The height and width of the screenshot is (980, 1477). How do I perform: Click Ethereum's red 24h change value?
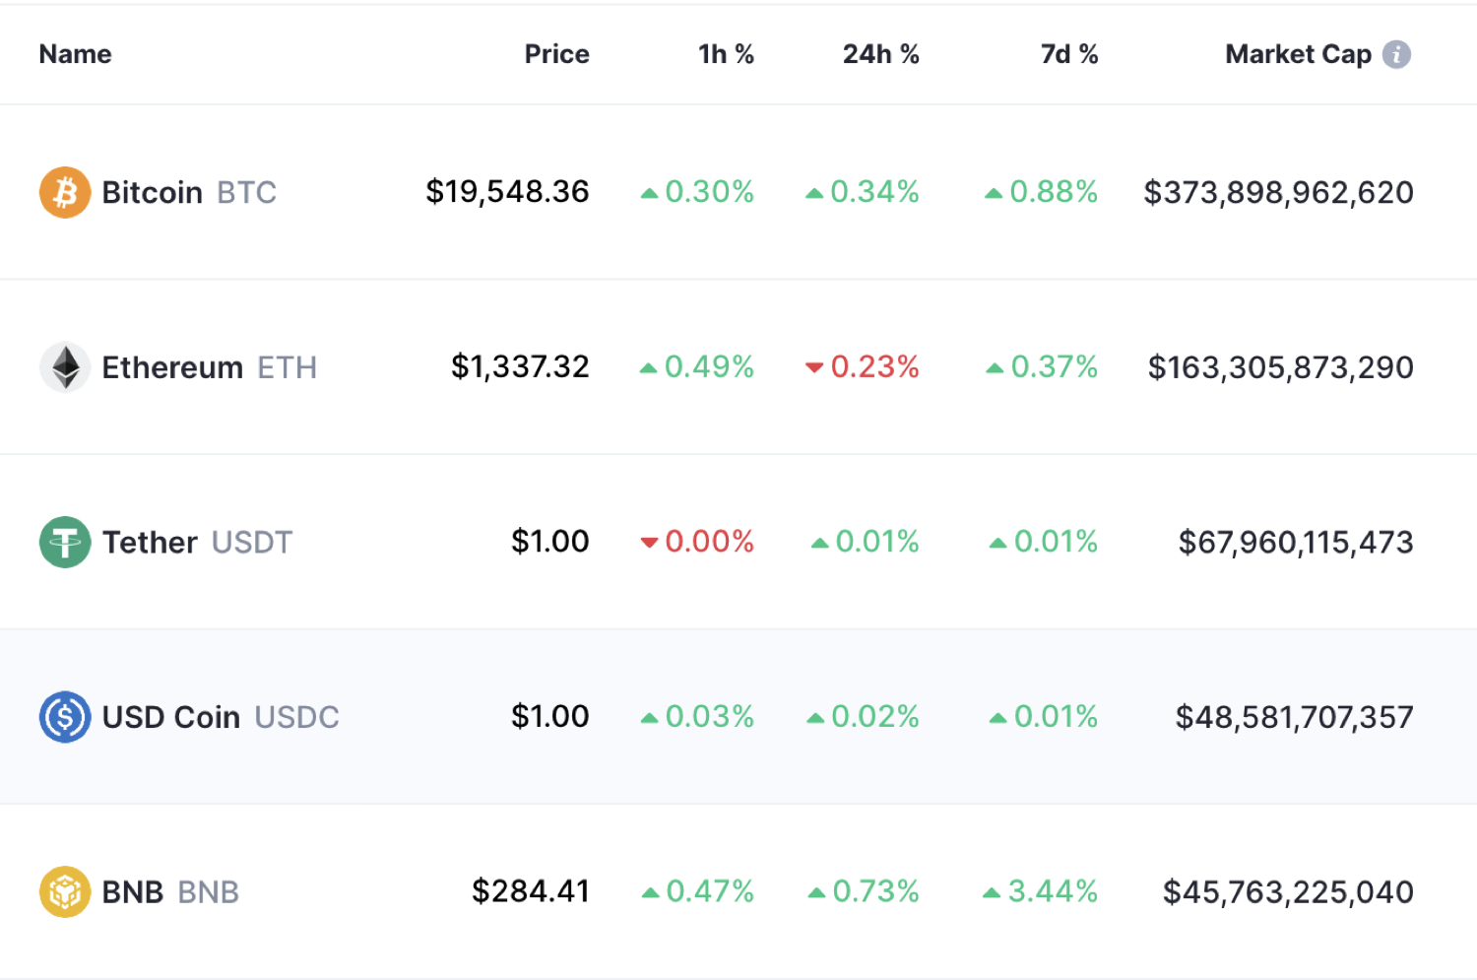point(863,367)
